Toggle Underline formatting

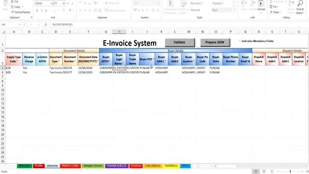click(46, 10)
